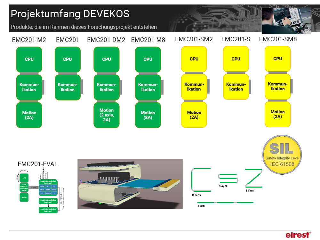Select the green CPU block under EMC201-M2
The image size is (320, 240).
pos(29,59)
